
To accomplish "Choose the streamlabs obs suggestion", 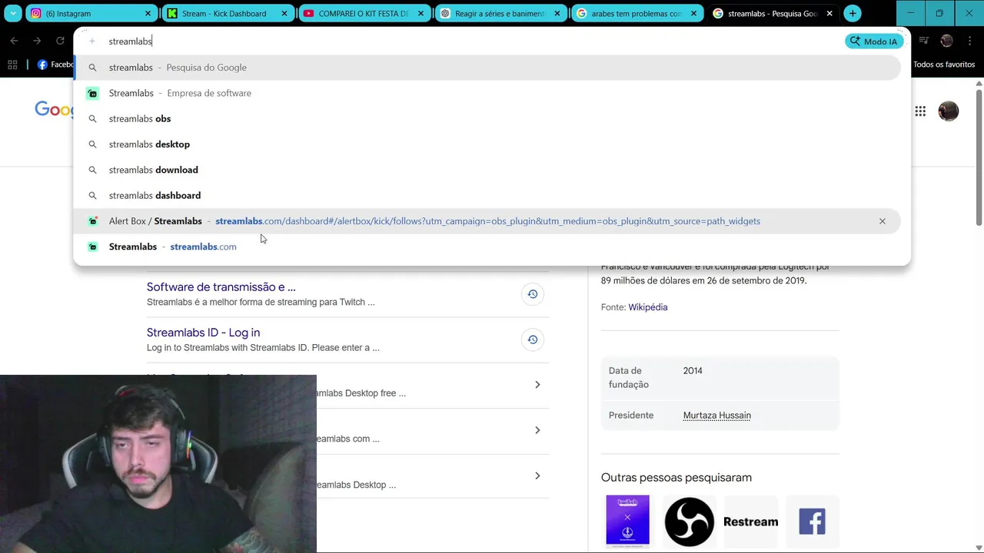I will coord(487,118).
